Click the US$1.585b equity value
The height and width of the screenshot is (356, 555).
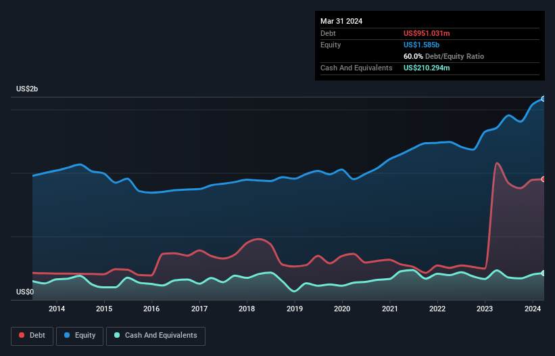(x=421, y=45)
